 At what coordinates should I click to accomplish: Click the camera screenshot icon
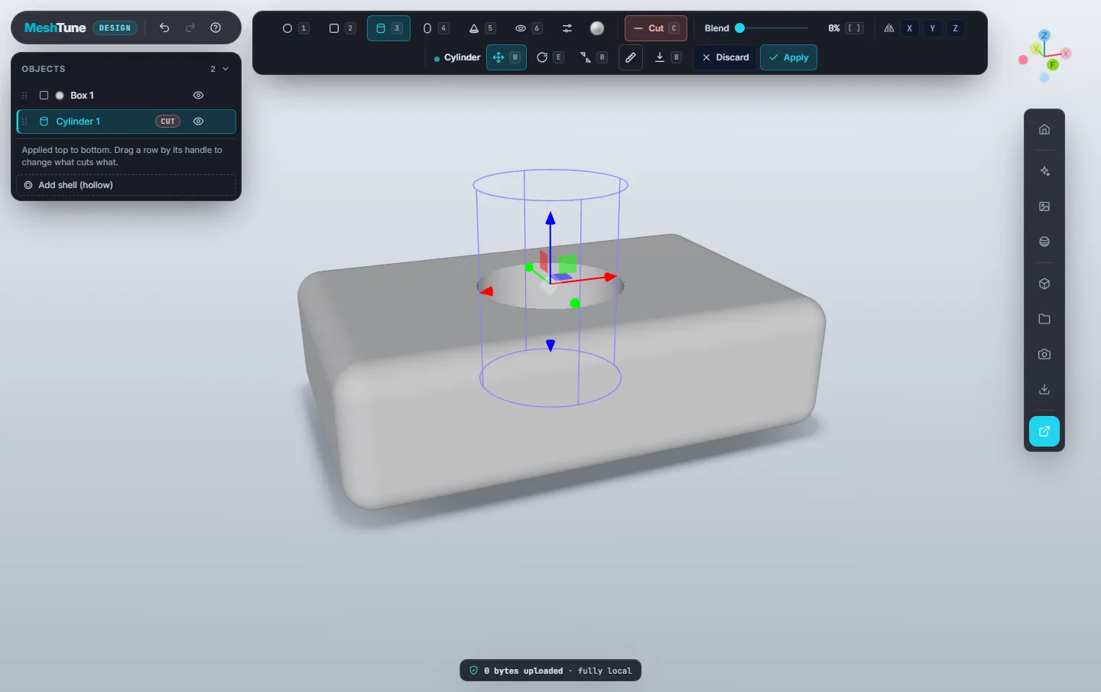pyautogui.click(x=1044, y=354)
